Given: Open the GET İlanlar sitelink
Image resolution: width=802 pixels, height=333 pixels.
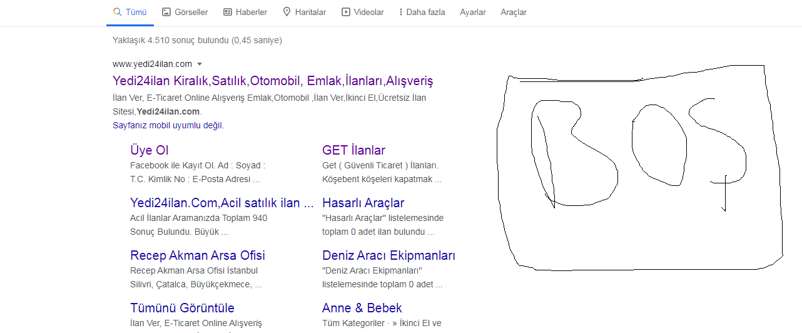Looking at the screenshot, I should point(353,150).
